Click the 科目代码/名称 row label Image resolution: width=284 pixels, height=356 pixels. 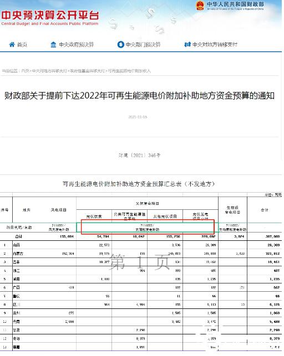coord(18,227)
